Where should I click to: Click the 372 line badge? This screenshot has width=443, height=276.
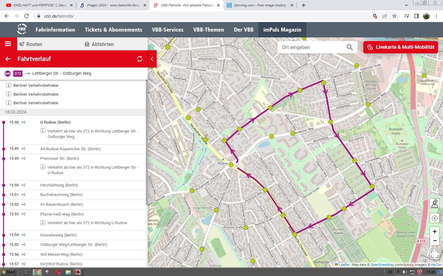pyautogui.click(x=18, y=74)
